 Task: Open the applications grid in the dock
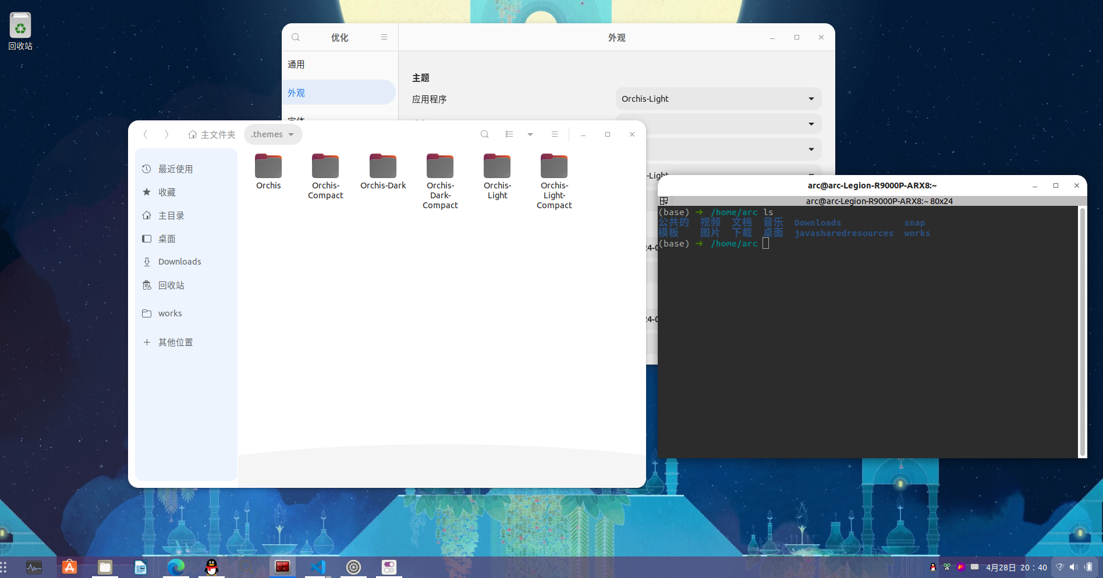tap(3, 567)
